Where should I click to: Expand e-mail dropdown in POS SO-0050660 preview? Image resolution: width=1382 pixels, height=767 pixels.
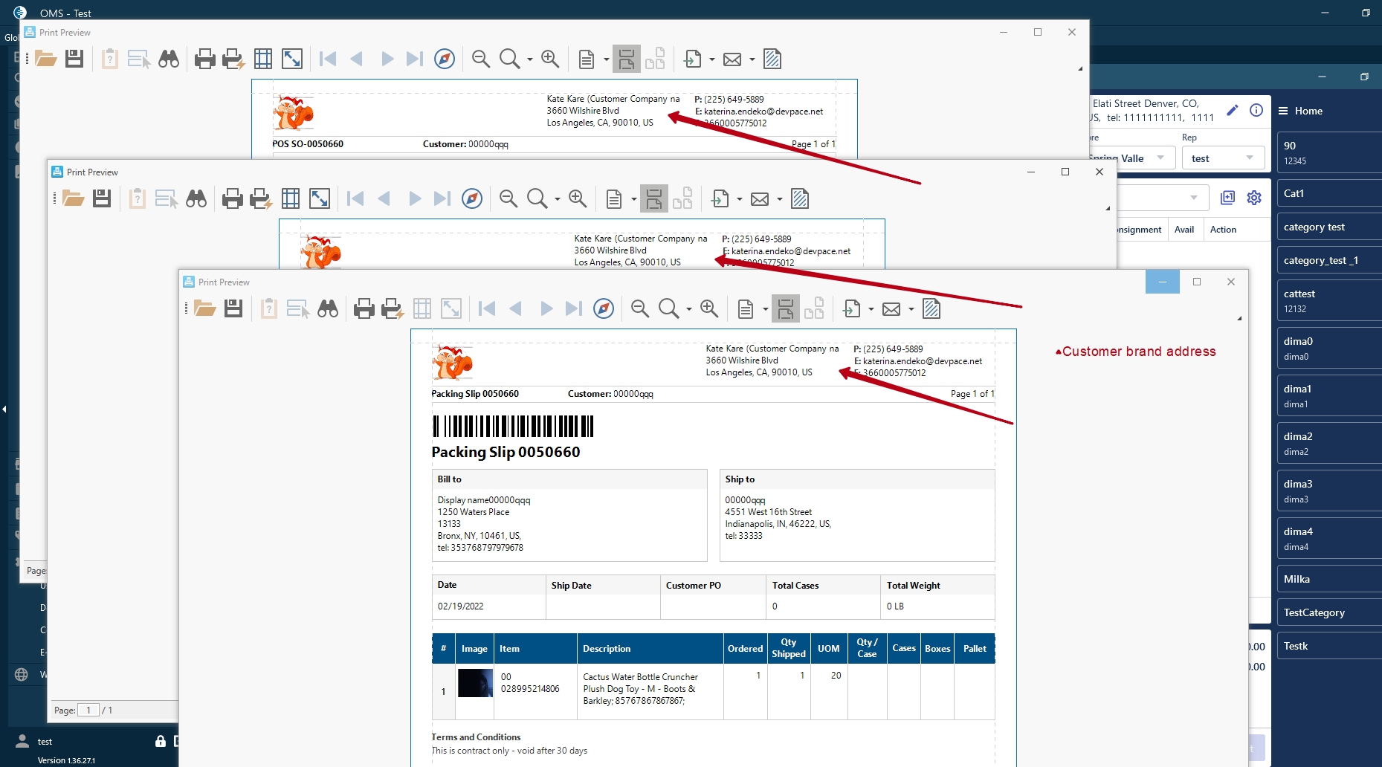(x=752, y=59)
